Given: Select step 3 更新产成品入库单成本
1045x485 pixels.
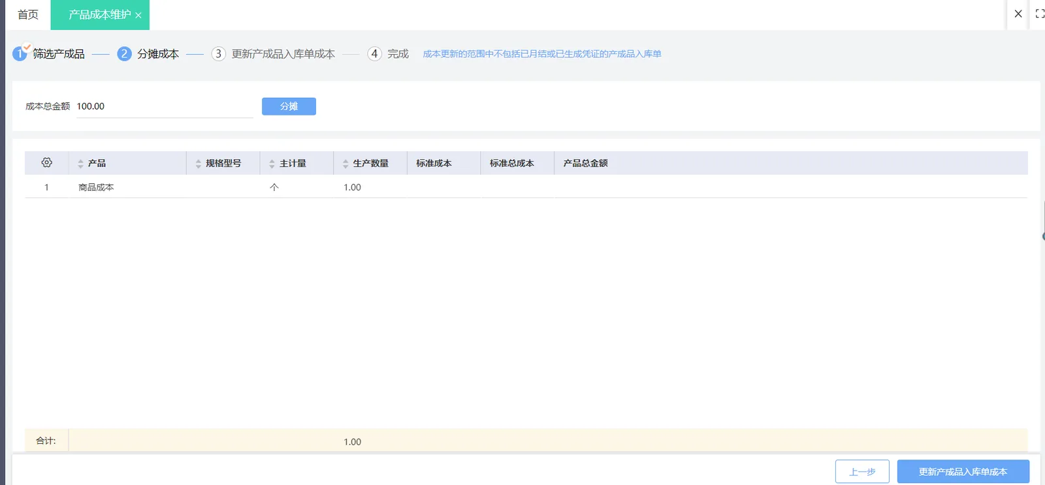Looking at the screenshot, I should click(x=273, y=53).
